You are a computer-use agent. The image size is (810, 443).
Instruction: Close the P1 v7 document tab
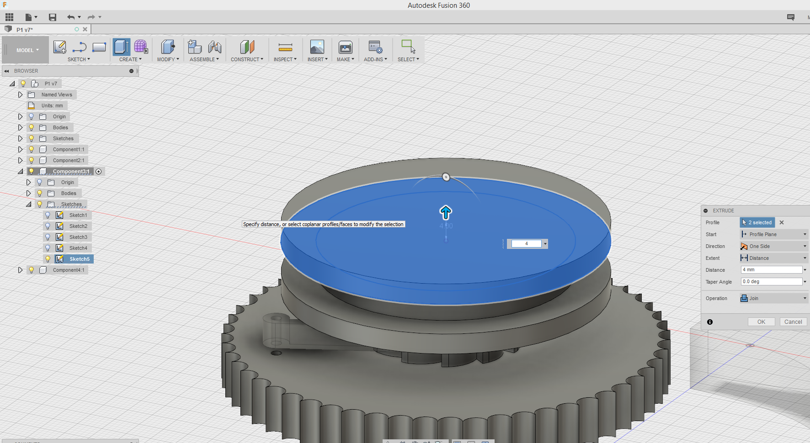(x=85, y=29)
